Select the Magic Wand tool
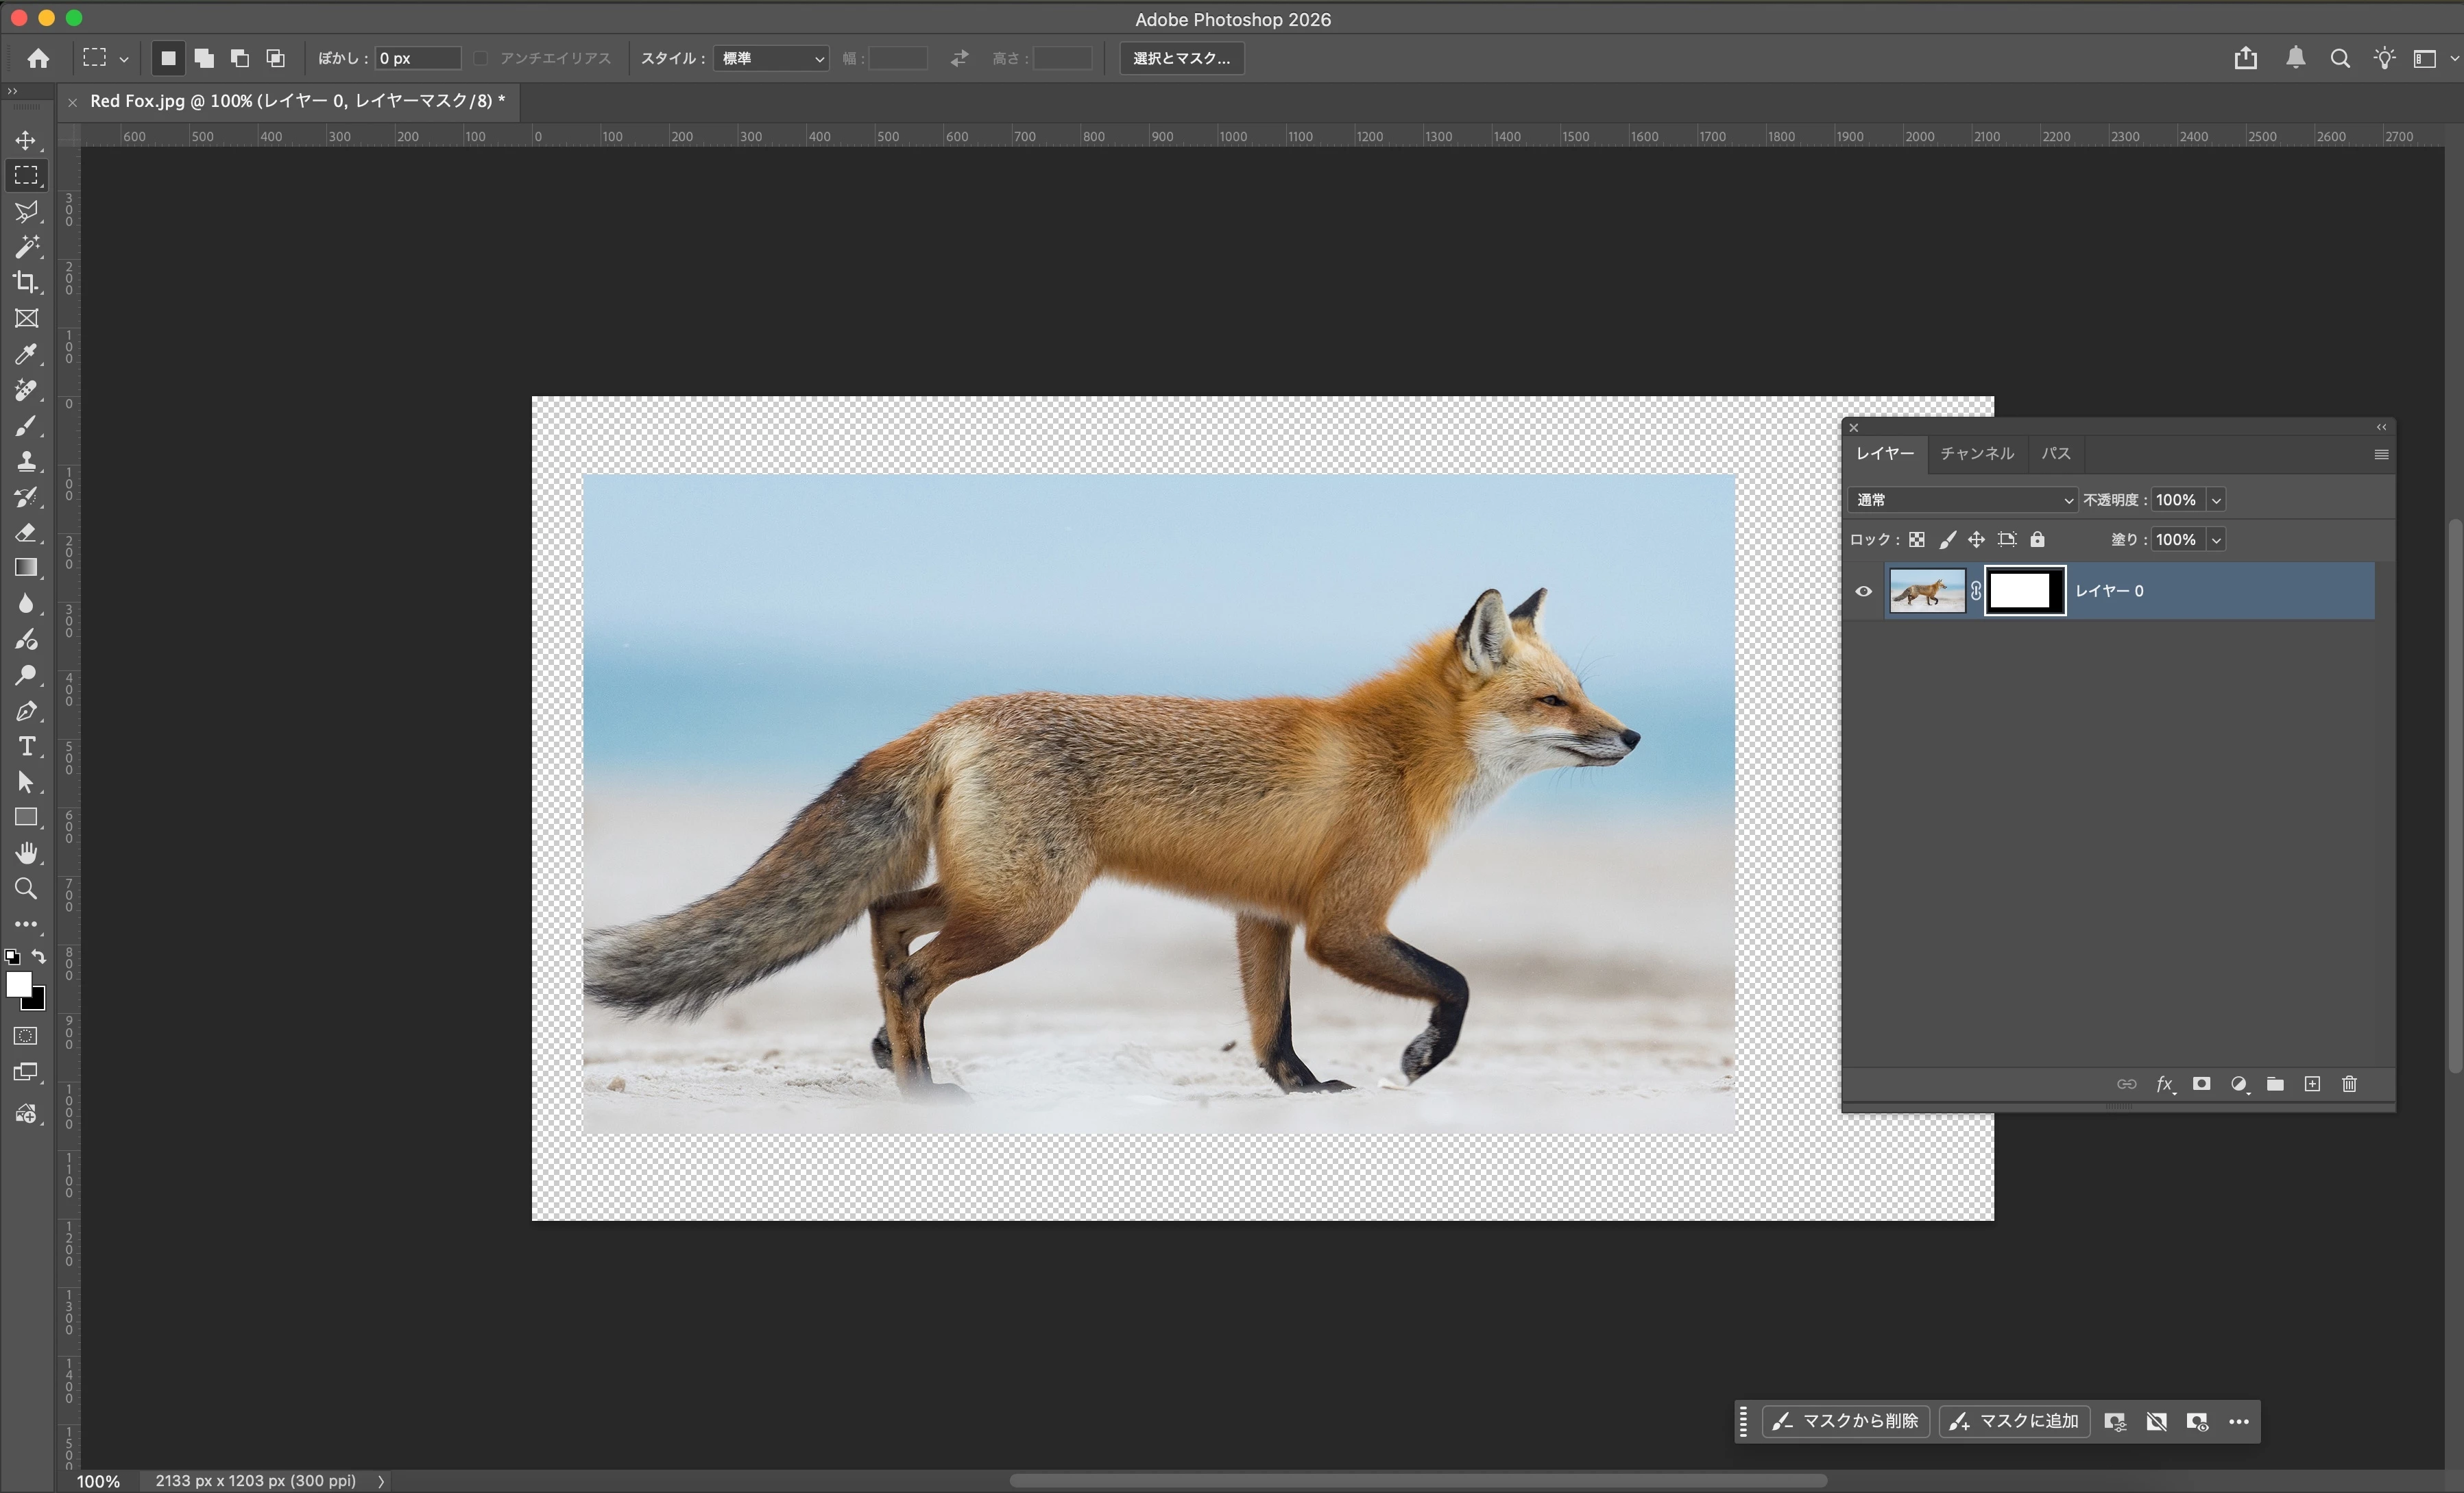The width and height of the screenshot is (2464, 1493). tap(26, 247)
